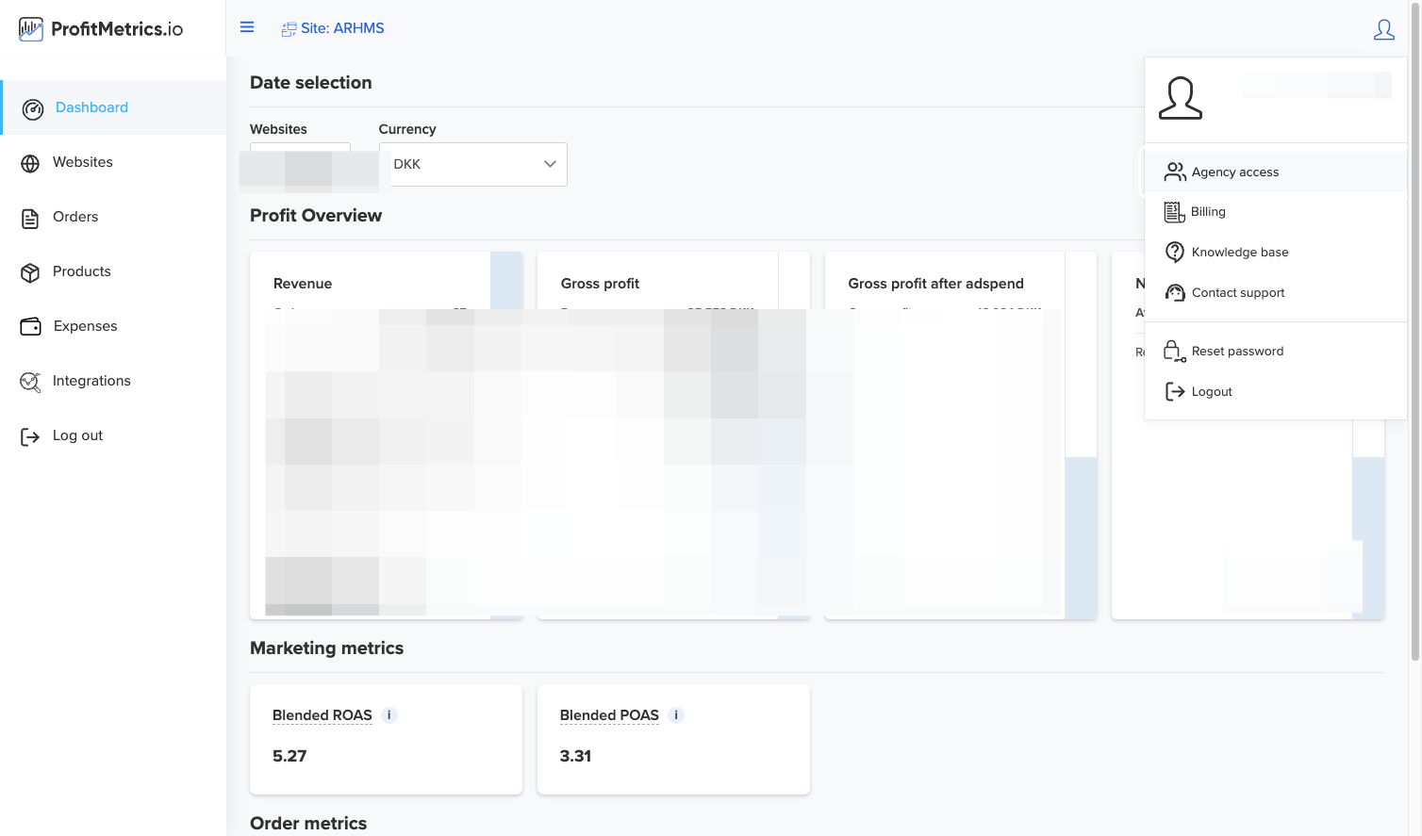Viewport: 1422px width, 836px height.
Task: Choose Contact support in profile menu
Action: tap(1275, 292)
